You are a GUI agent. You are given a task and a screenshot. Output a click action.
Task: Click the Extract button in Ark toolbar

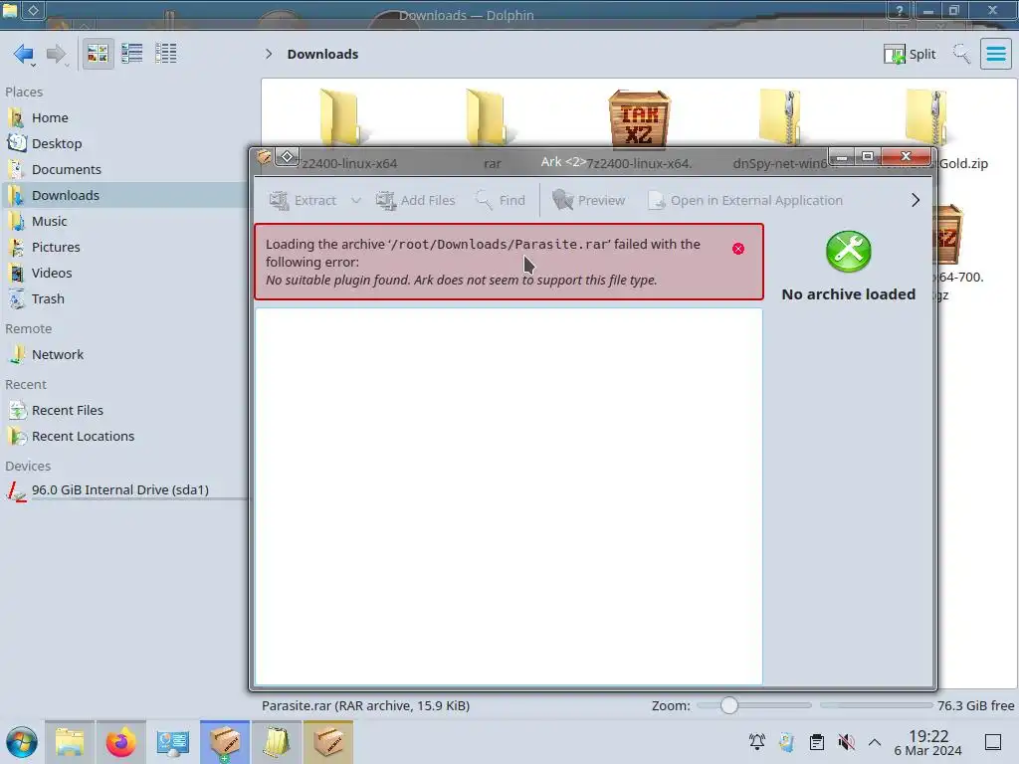pos(304,200)
